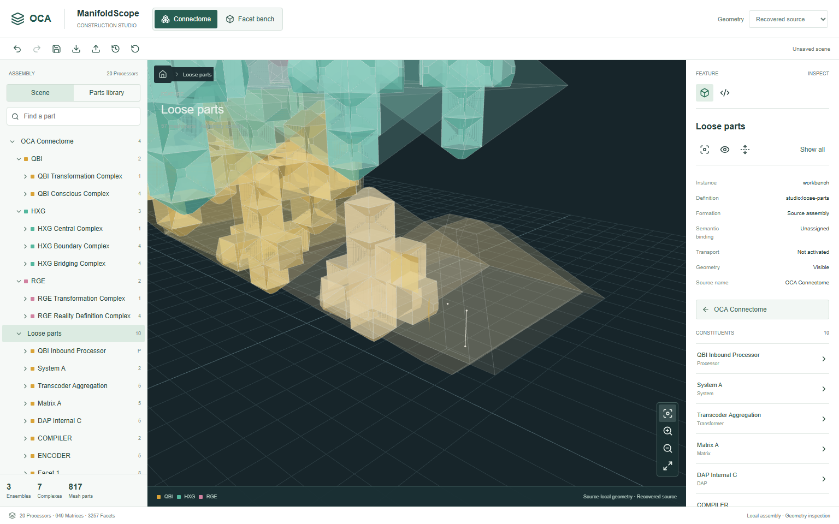Screen dimensions: 839x524
Task: Expand RGE Transformation Complex node
Action: coord(25,299)
